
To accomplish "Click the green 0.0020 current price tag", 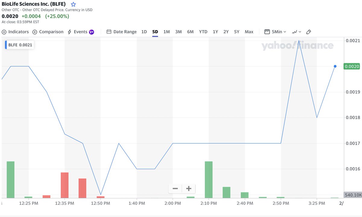I will [352, 66].
